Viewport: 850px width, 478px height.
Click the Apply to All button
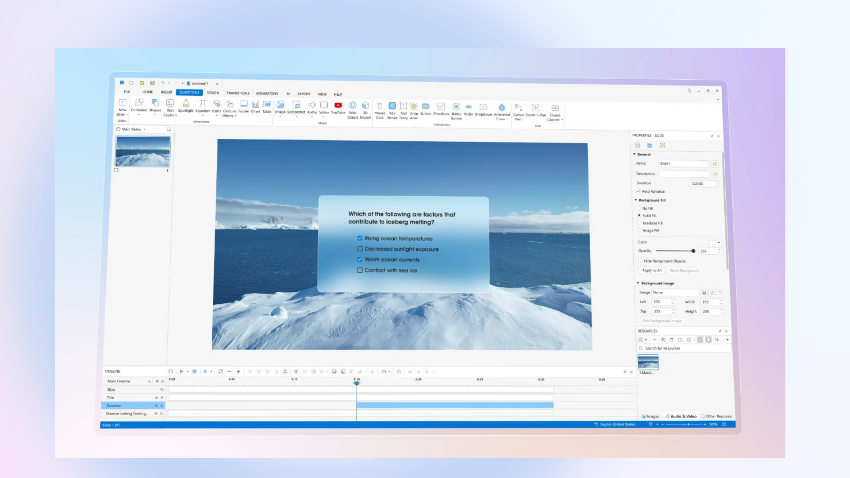click(x=652, y=270)
